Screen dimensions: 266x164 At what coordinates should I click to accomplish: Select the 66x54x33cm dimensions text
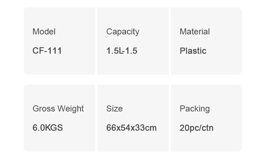click(x=131, y=128)
